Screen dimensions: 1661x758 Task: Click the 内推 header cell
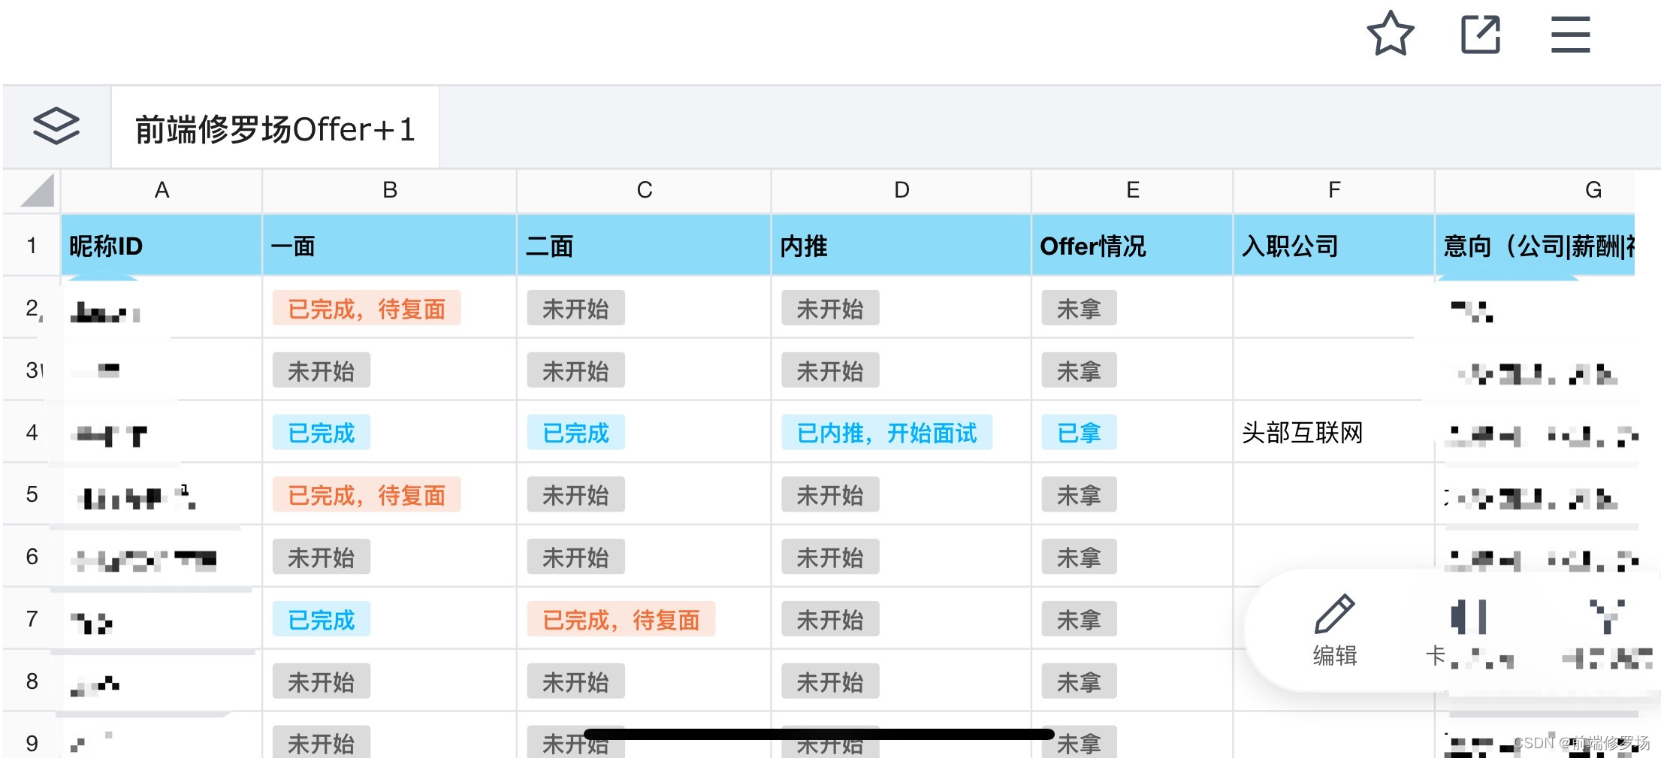[x=901, y=246]
